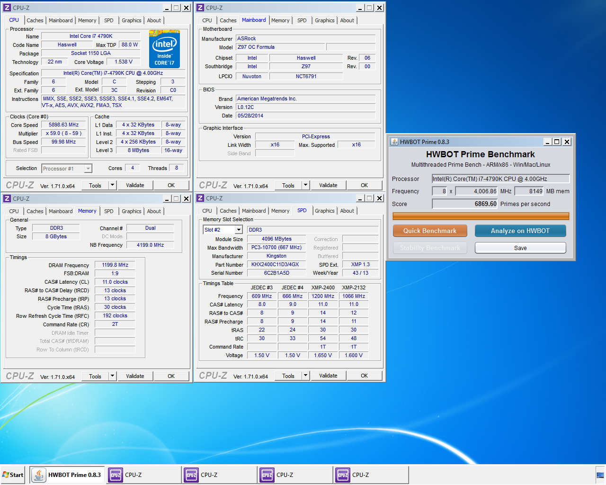Click the ASRock manufacturer field

(305, 38)
